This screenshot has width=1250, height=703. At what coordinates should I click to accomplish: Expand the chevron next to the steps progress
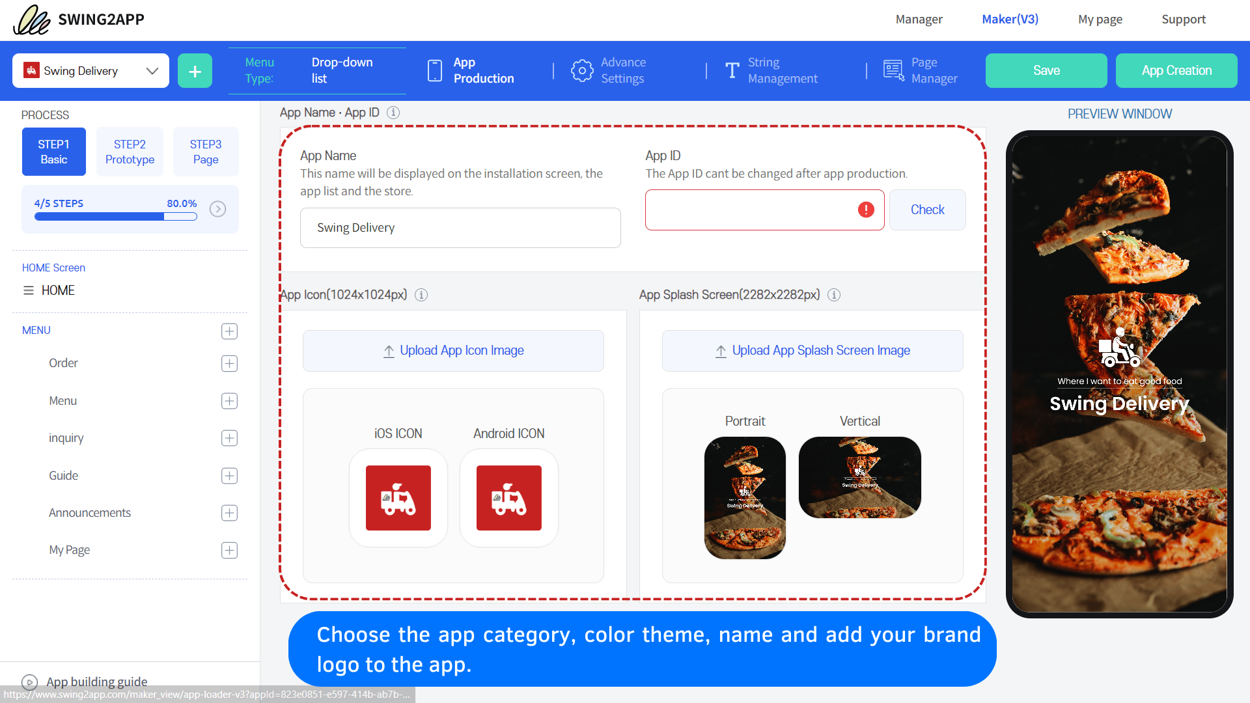tap(218, 209)
